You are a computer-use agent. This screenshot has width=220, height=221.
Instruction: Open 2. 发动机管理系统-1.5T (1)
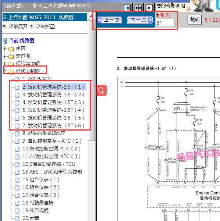pos(53,87)
